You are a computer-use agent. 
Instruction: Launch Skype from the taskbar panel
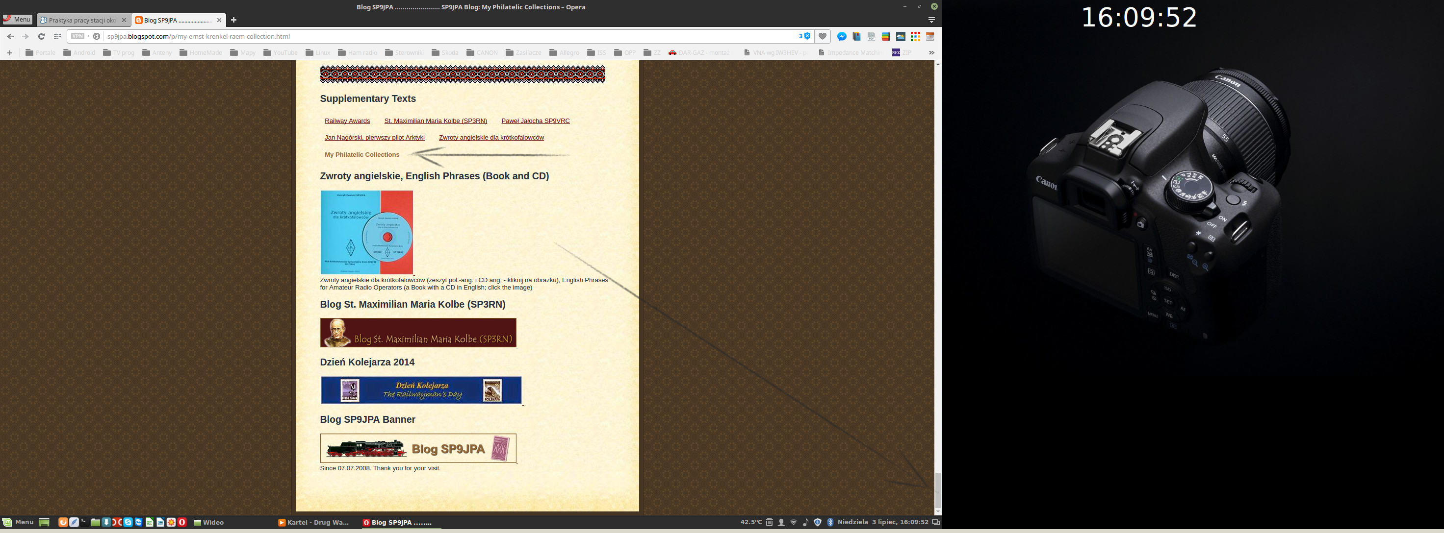pyautogui.click(x=129, y=522)
